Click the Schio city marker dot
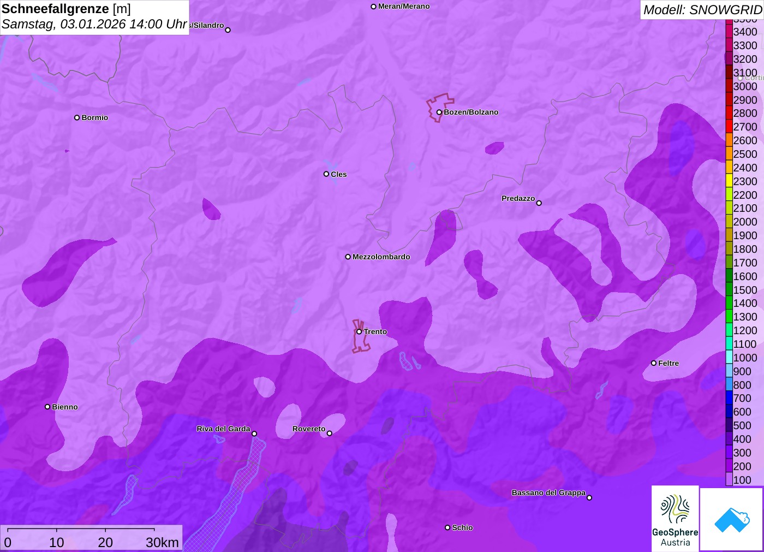764x552 pixels. [447, 527]
